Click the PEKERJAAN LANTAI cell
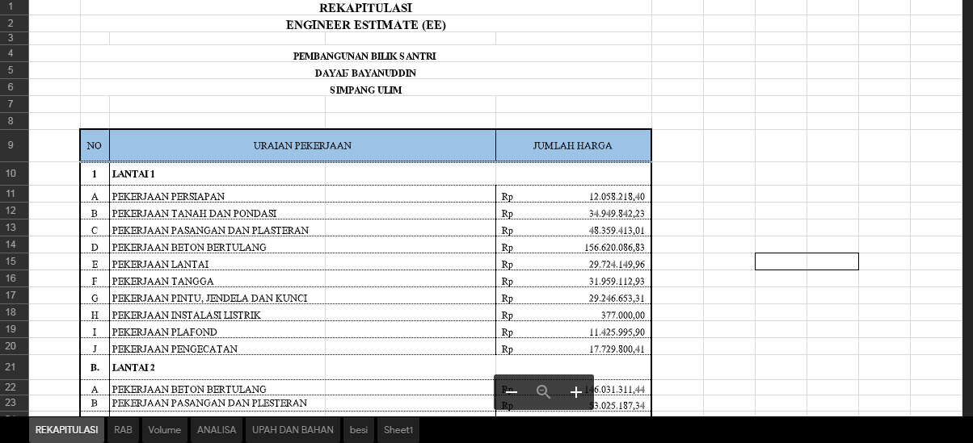973x443 pixels. click(x=302, y=264)
